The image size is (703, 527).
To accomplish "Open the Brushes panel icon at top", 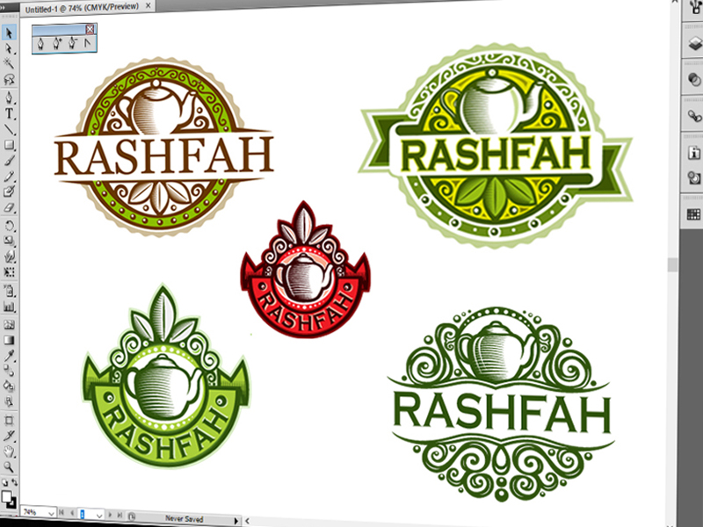I will pyautogui.click(x=695, y=8).
